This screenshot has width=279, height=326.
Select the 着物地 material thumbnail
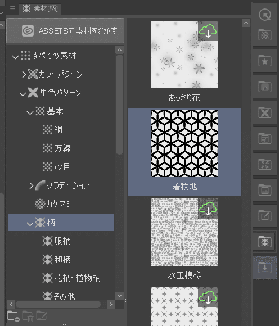pos(184,143)
